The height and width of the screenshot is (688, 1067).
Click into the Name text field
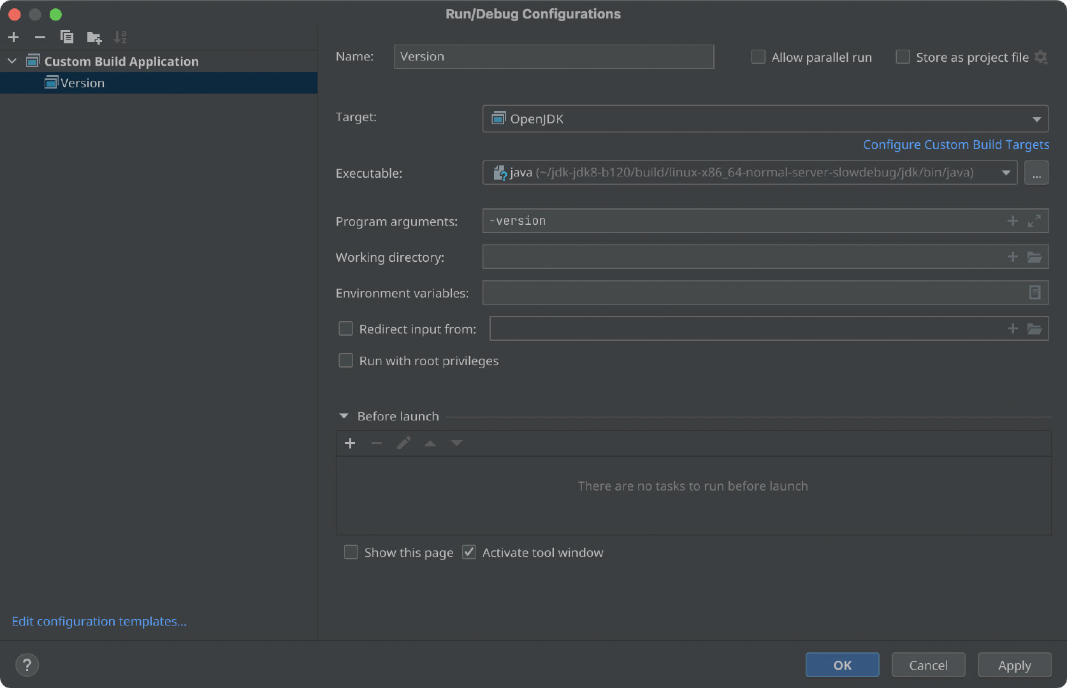[553, 57]
